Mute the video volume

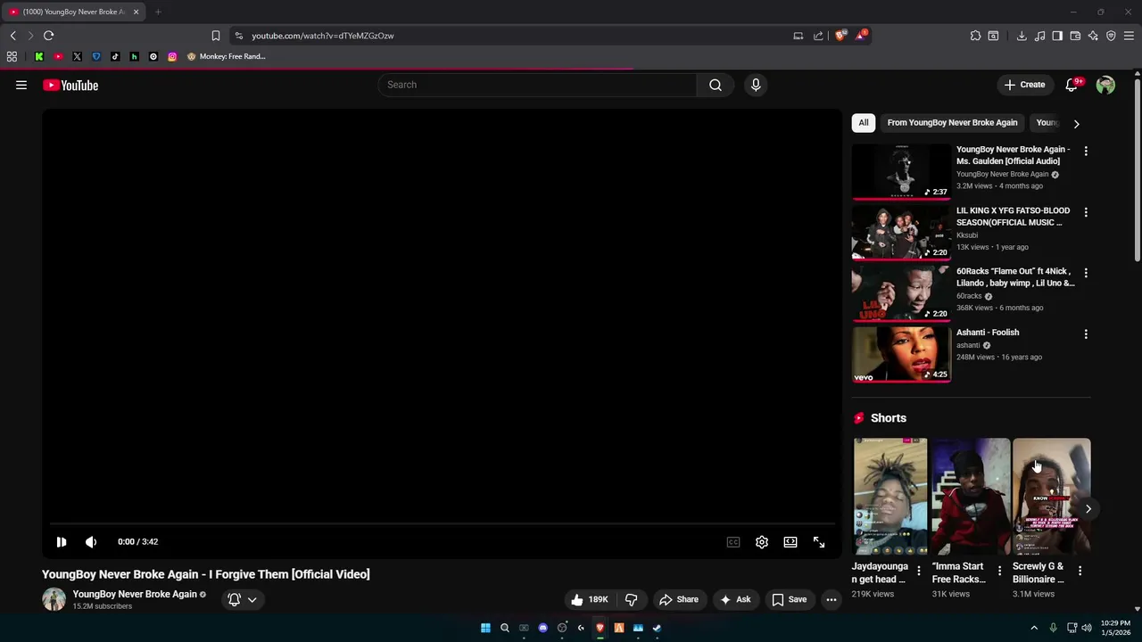pyautogui.click(x=91, y=542)
